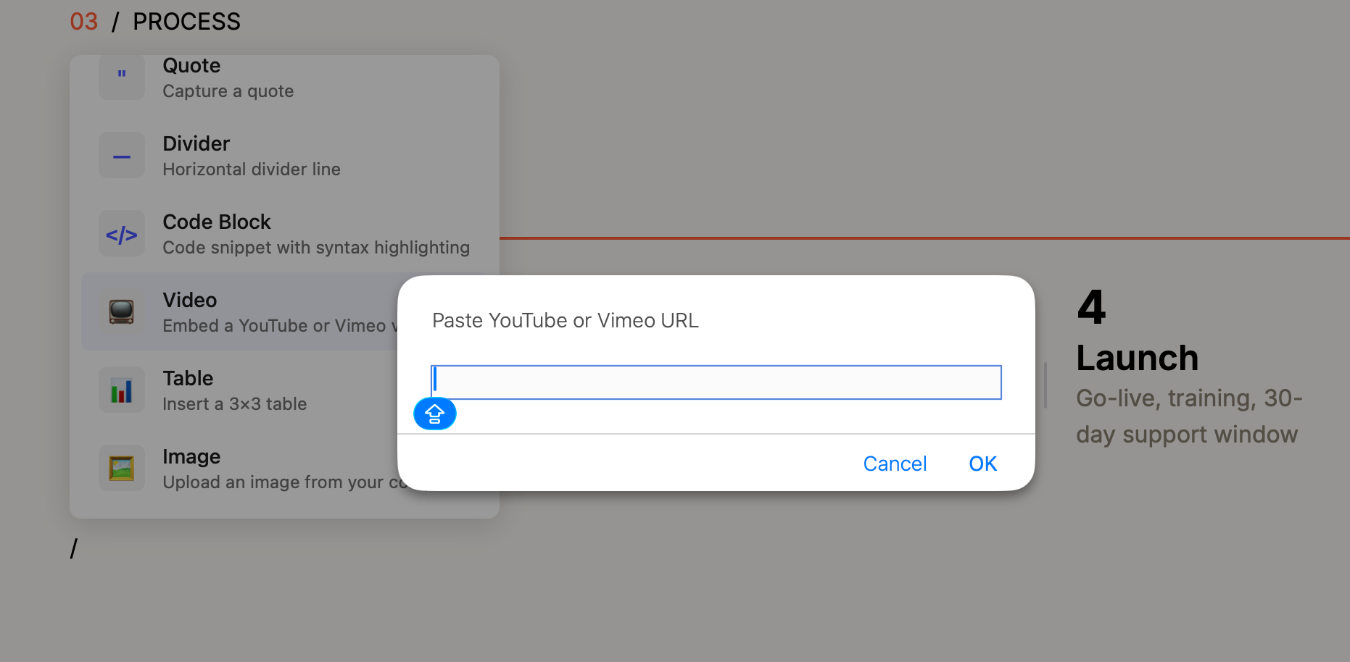Click the Image block picture icon
This screenshot has height=662, width=1350.
(122, 468)
